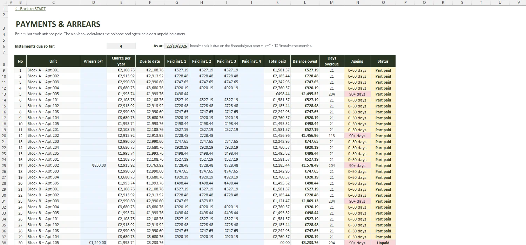Select the '294' days overdue cell
The image size is (526, 245).
(332, 243)
